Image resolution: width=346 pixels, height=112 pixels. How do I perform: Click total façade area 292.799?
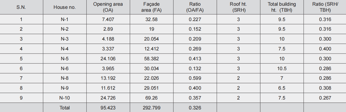point(151,108)
